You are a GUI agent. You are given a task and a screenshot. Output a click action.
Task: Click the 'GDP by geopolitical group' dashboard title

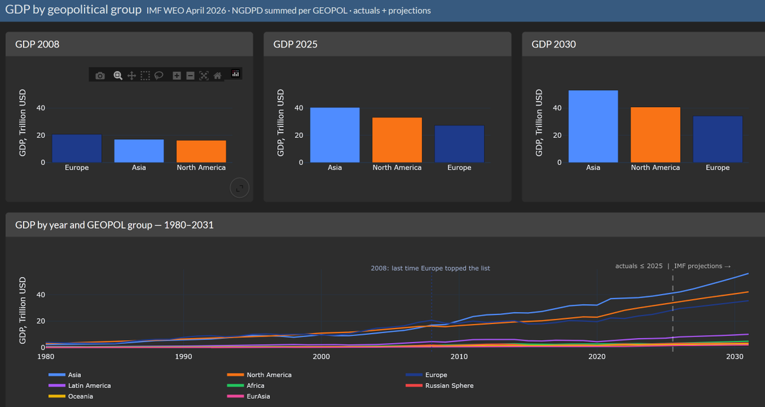pos(73,10)
